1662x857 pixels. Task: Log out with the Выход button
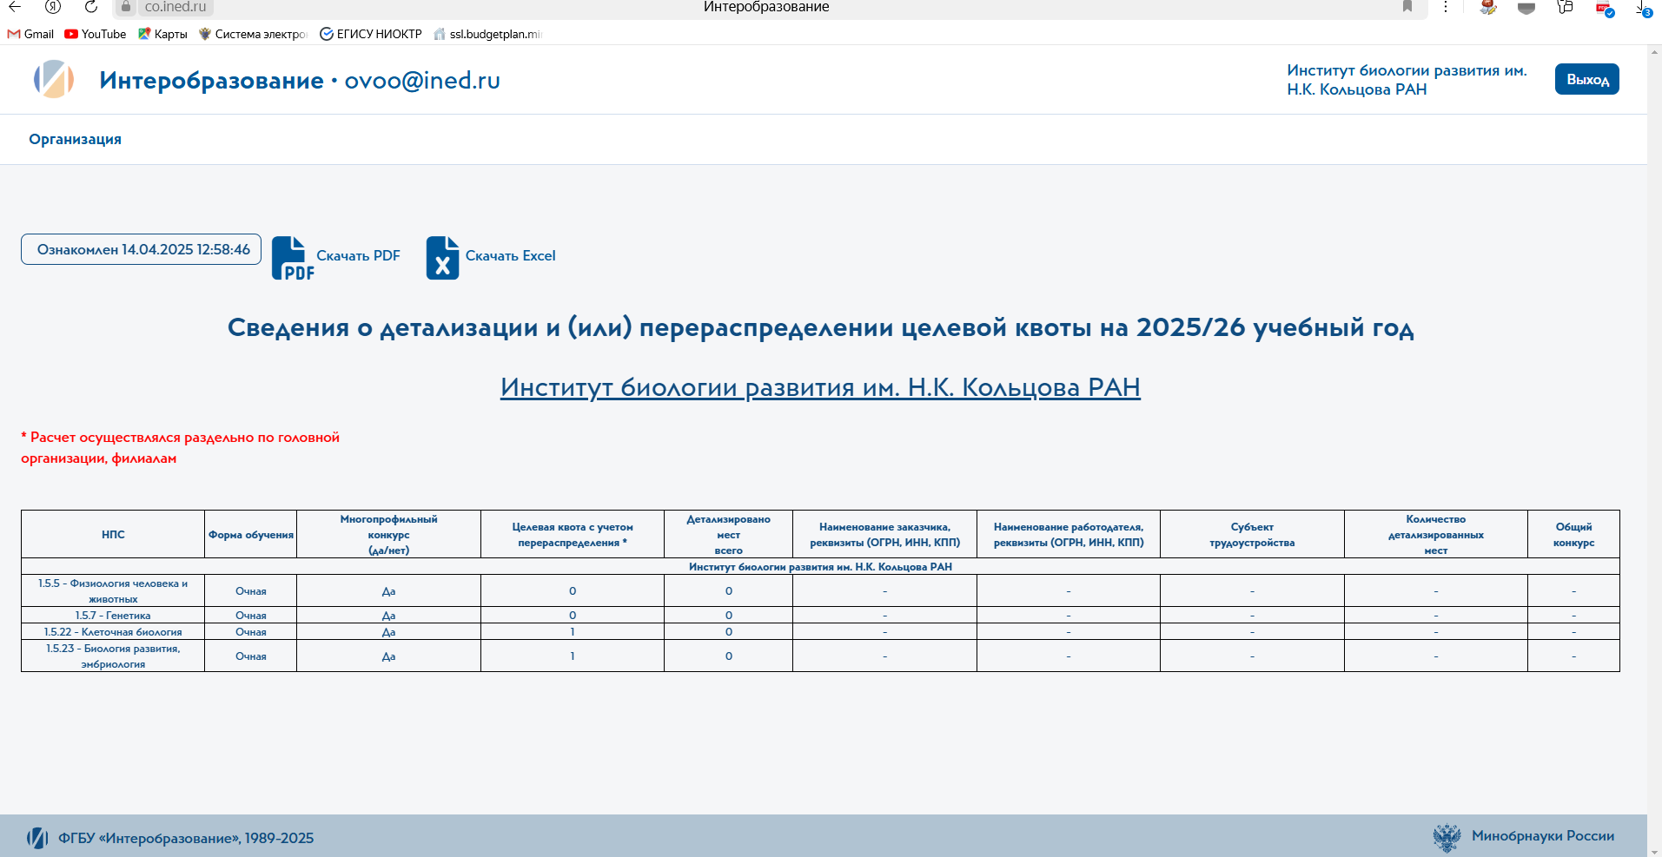tap(1586, 79)
